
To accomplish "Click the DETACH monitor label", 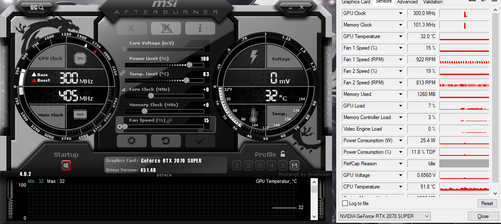I will point(164,175).
